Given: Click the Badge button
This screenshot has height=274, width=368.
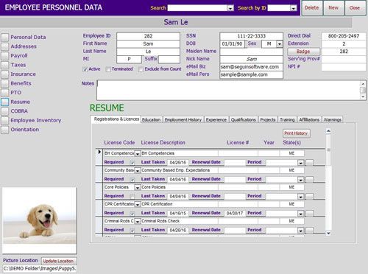Looking at the screenshot, I should point(303,52).
